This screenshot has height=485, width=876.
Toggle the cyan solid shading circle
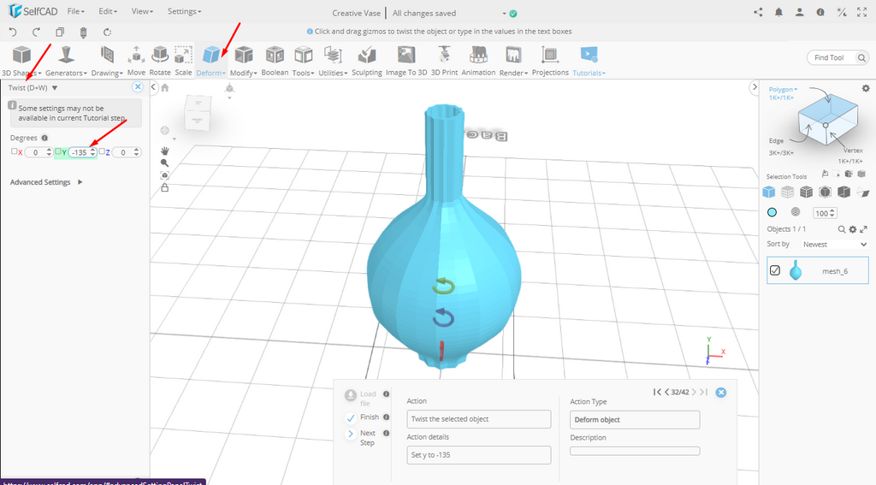pyautogui.click(x=772, y=212)
